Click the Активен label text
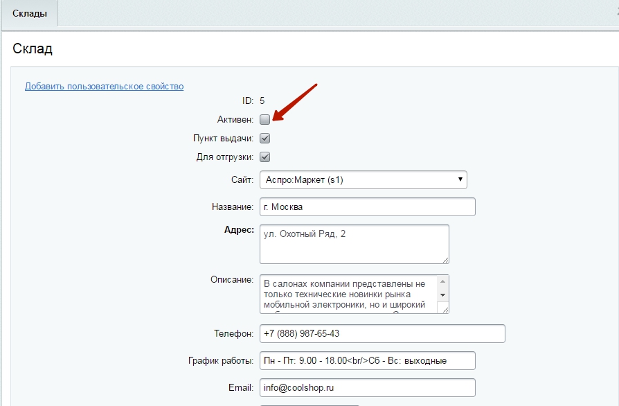The image size is (619, 406). point(235,120)
